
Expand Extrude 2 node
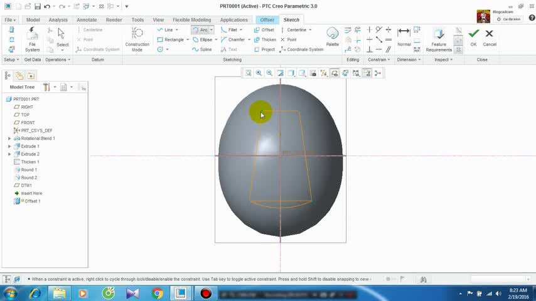[x=9, y=154]
